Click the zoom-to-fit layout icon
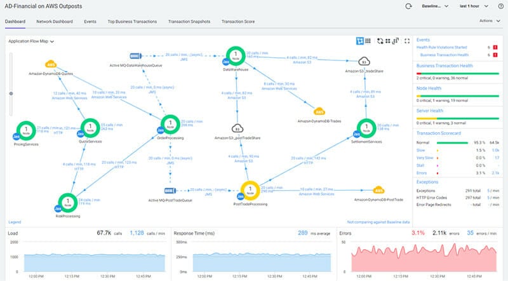508x281 pixels. (395, 41)
